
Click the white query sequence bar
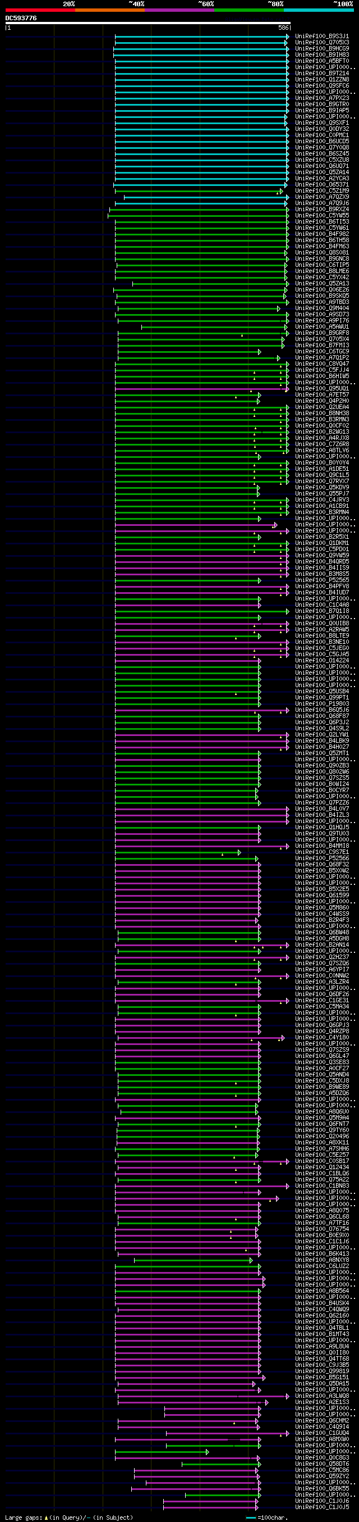coord(148,23)
